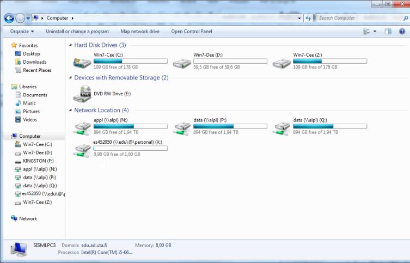Open Downloads in the Favorites list
410x263 pixels.
coord(34,62)
